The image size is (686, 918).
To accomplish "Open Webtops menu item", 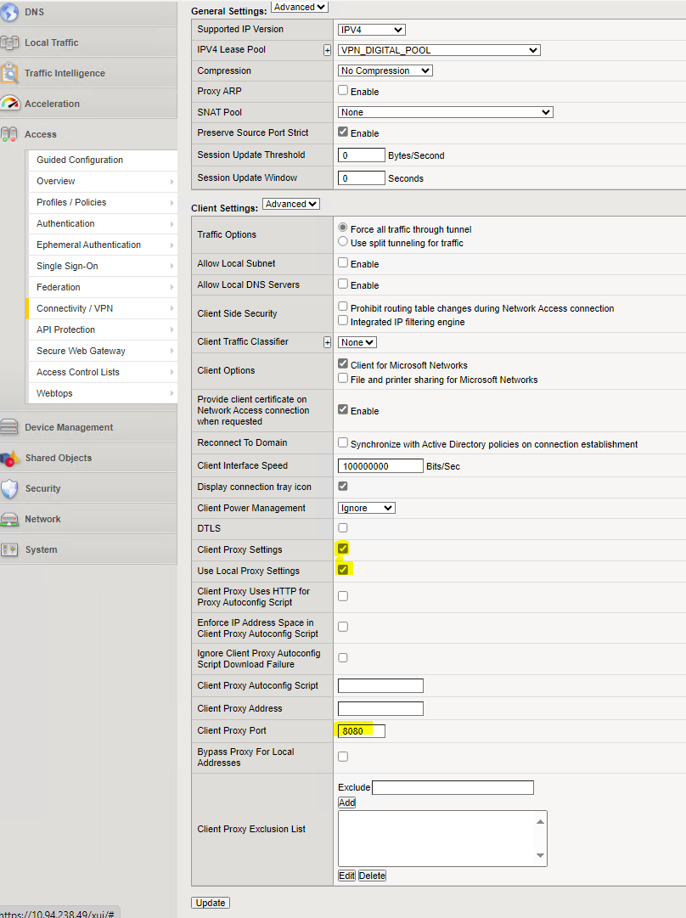I will coord(103,393).
